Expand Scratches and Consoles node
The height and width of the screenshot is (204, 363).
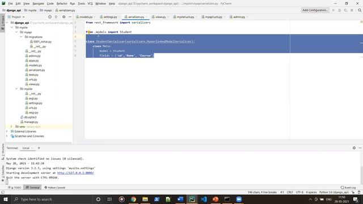pos(7,136)
